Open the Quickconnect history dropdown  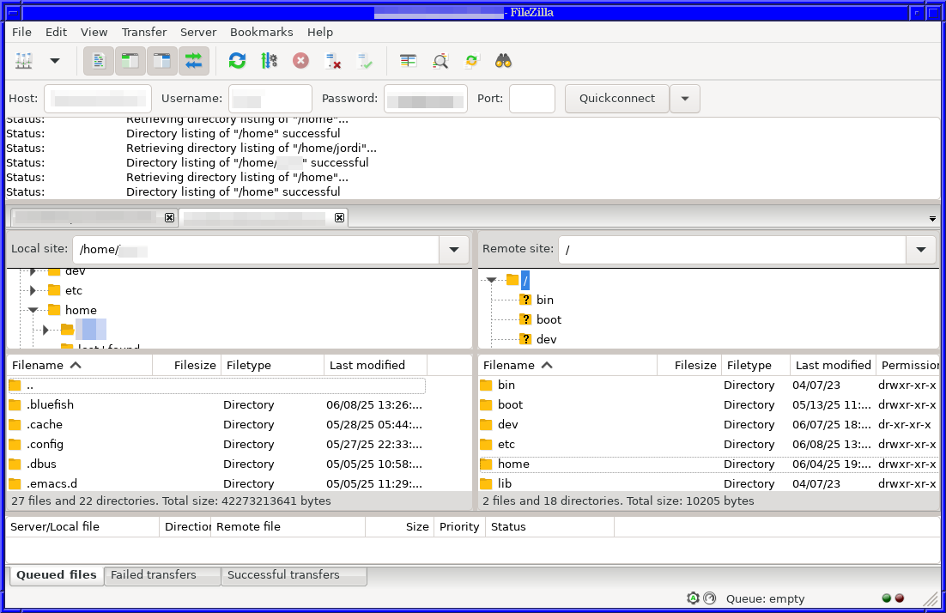(685, 99)
